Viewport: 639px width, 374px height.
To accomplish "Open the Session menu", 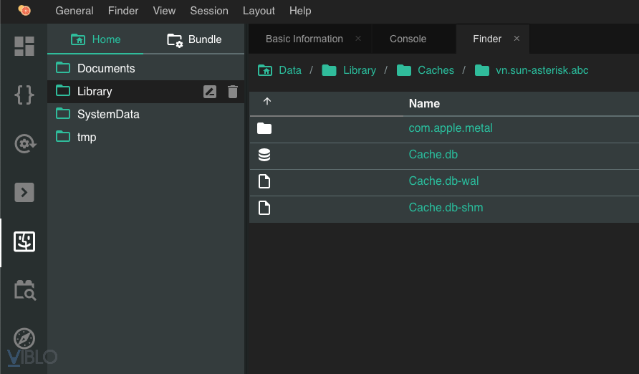I will 209,11.
